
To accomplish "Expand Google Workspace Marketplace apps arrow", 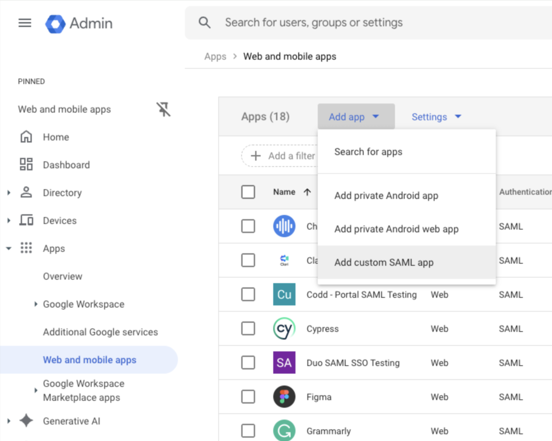I will click(35, 390).
